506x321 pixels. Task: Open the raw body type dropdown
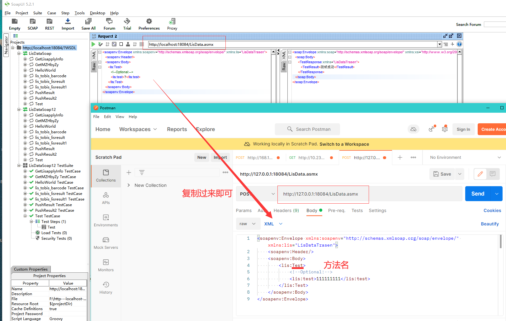tap(248, 224)
